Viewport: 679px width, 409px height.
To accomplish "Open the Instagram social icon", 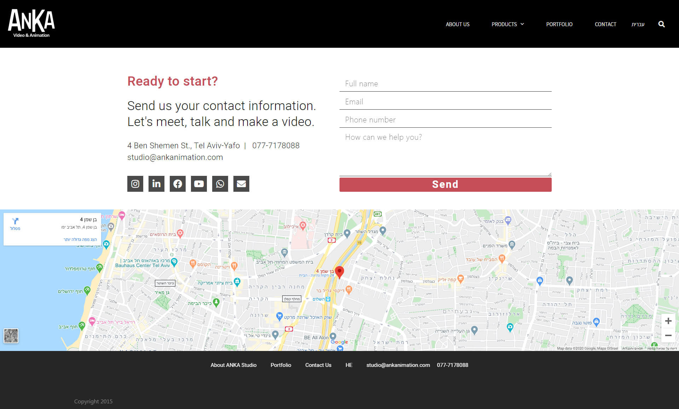I will click(x=135, y=184).
